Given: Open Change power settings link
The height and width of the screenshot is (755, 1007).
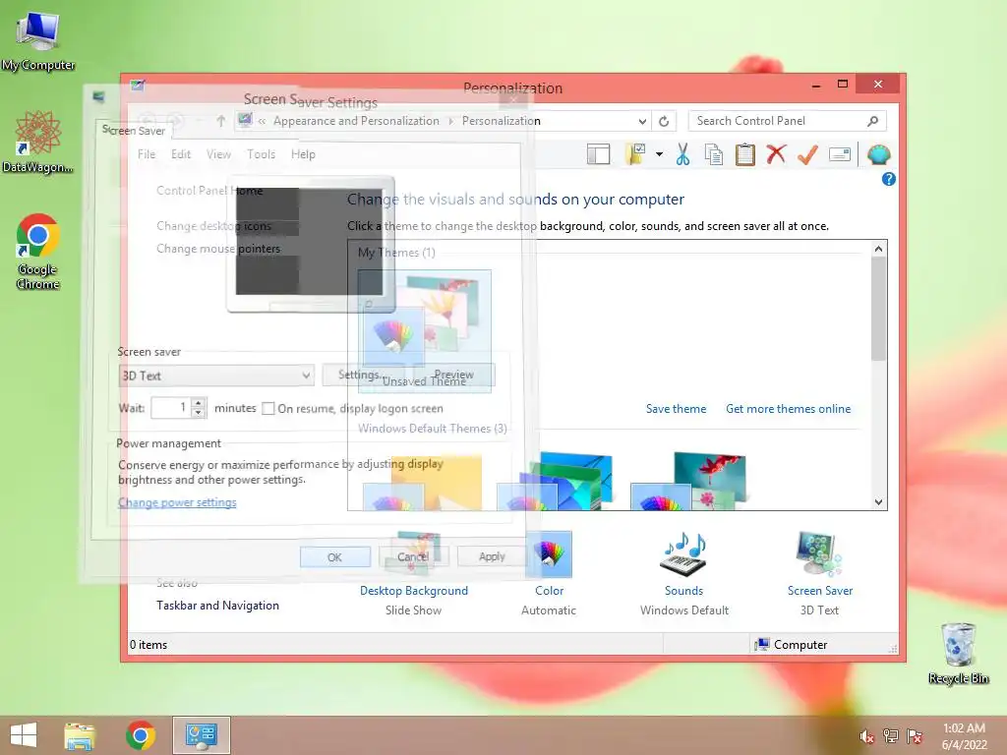Looking at the screenshot, I should click(177, 502).
